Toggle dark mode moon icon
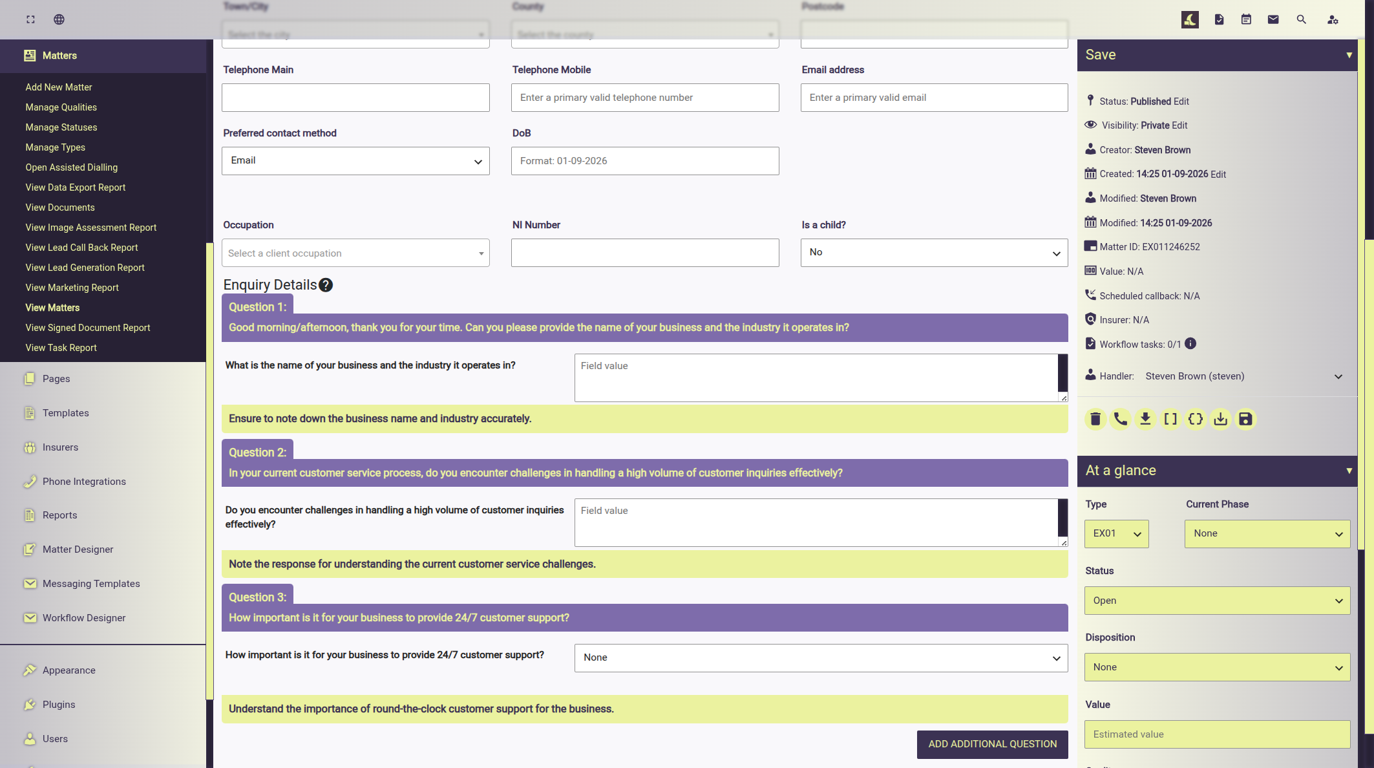The image size is (1374, 768). tap(1190, 19)
